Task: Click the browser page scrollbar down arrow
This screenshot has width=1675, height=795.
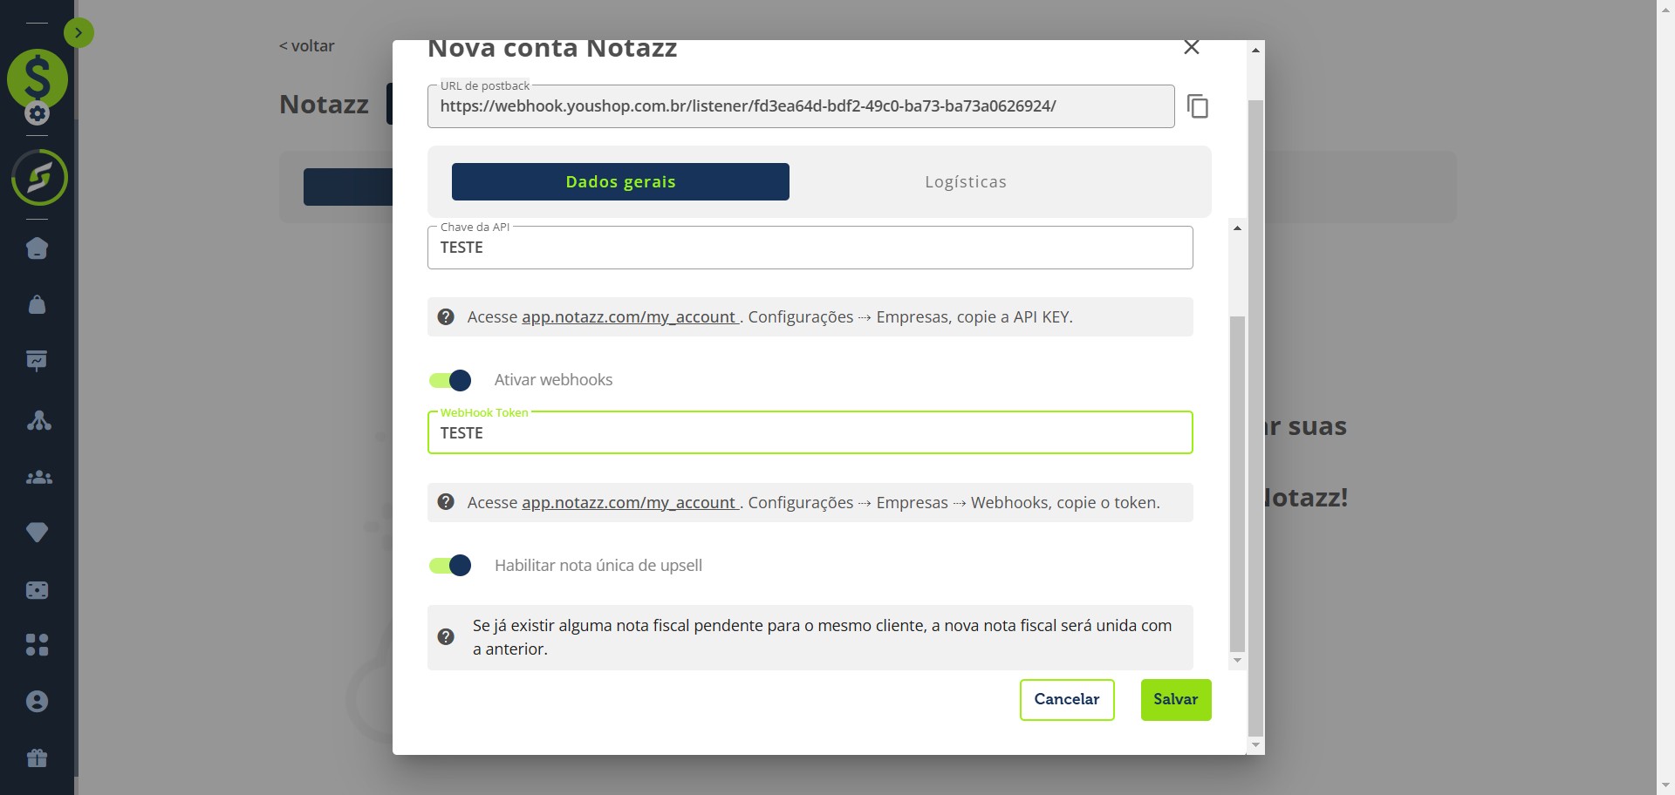Action: (x=1665, y=786)
